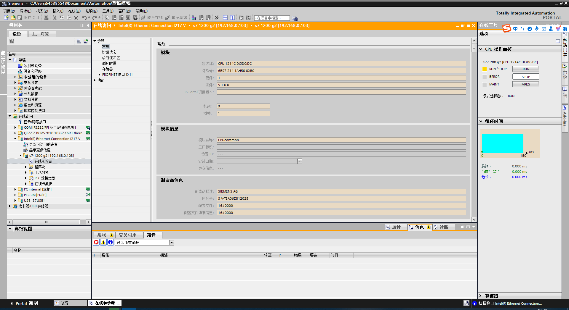Expand the 功能 node
Image resolution: width=569 pixels, height=310 pixels.
pyautogui.click(x=95, y=80)
